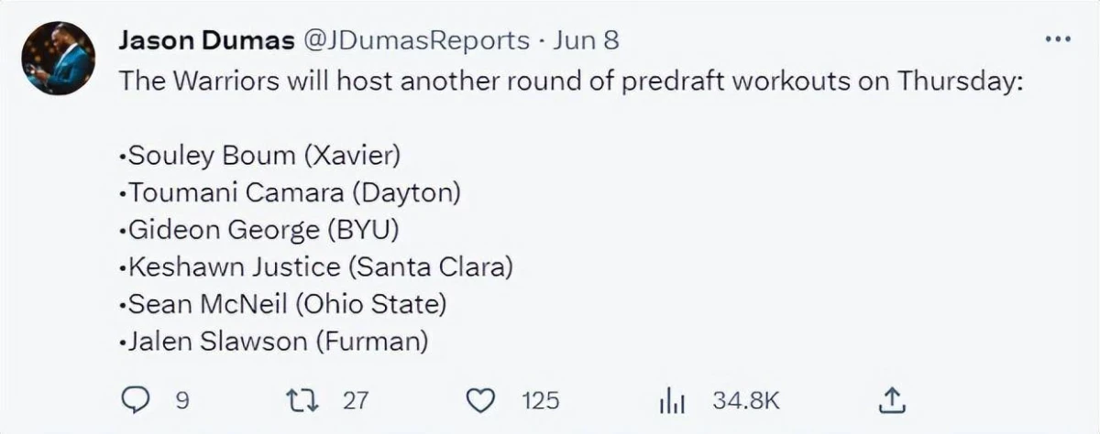This screenshot has height=434, width=1100.
Task: Share the tweet using the upload arrow icon
Action: [892, 399]
